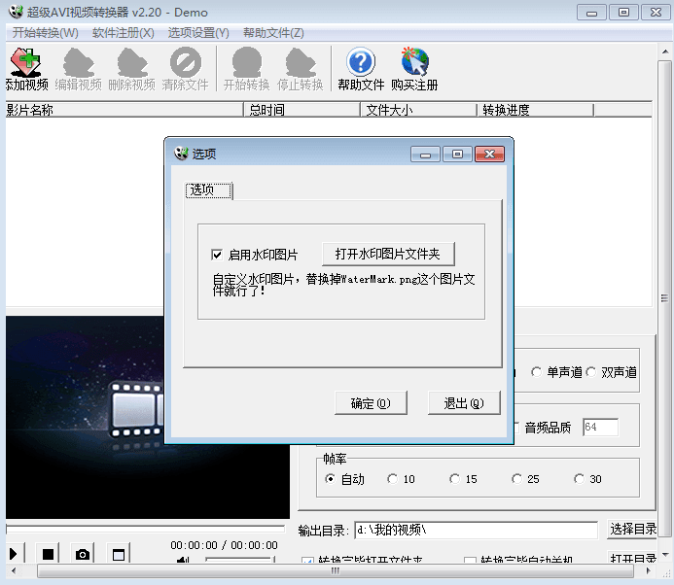Click the horizontal scrollbar at the bottom
Viewport: 674px width, 585px height.
[x=336, y=571]
